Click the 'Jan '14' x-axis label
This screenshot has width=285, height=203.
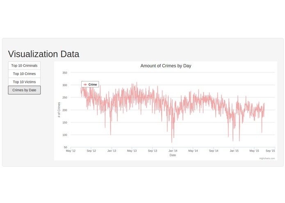(x=173, y=151)
